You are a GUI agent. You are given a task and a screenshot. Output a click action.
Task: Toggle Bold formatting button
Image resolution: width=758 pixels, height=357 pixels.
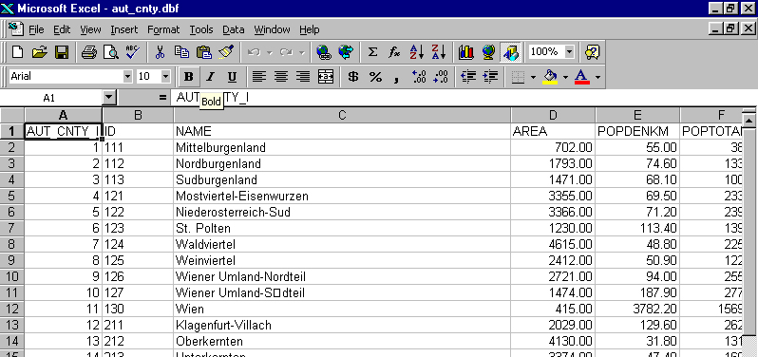click(x=189, y=76)
